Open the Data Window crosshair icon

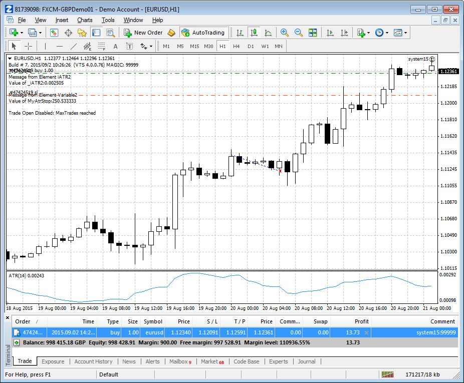(x=68, y=33)
